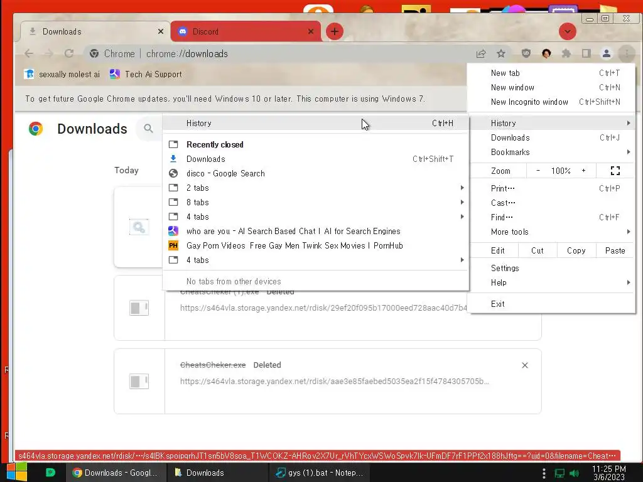Expand the More tools submenu
Screen dimensions: 643x482
551,232
